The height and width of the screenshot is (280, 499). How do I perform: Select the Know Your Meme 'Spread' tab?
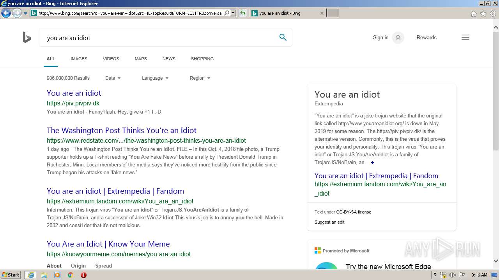[104, 266]
